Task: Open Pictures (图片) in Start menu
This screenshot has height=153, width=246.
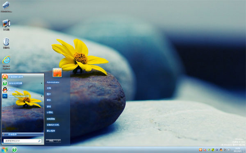Action: tap(49, 94)
